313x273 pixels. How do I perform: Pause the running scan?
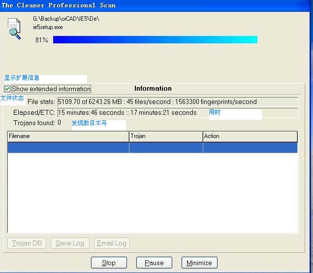click(154, 263)
